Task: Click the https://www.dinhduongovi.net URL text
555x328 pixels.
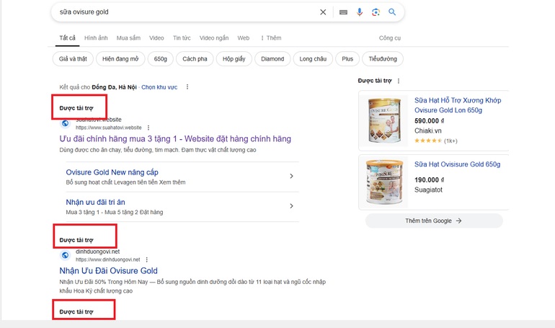Action: 107,260
